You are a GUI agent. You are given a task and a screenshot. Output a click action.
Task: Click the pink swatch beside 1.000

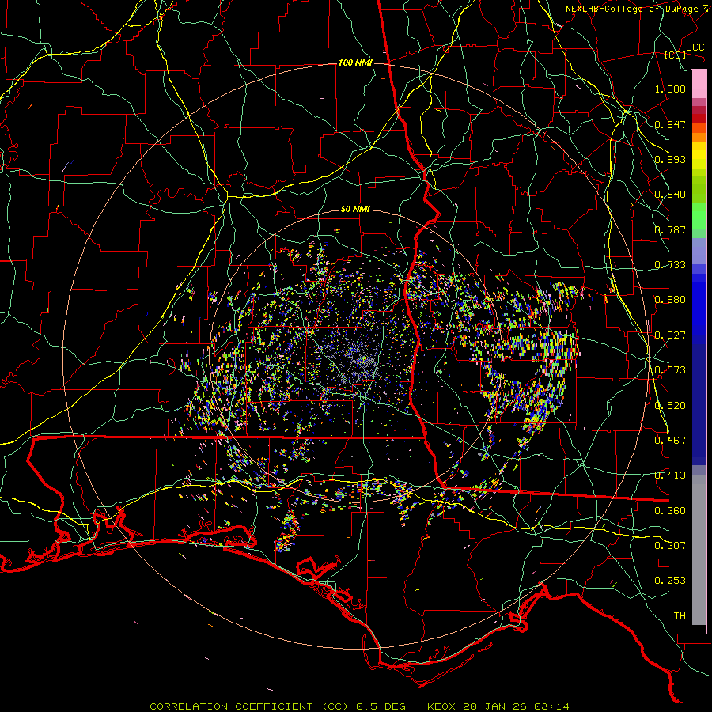click(x=699, y=85)
